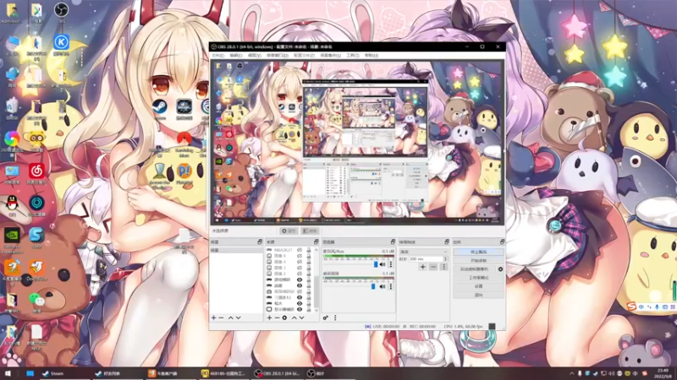Undock the Sources panel with its float icon

pos(316,242)
